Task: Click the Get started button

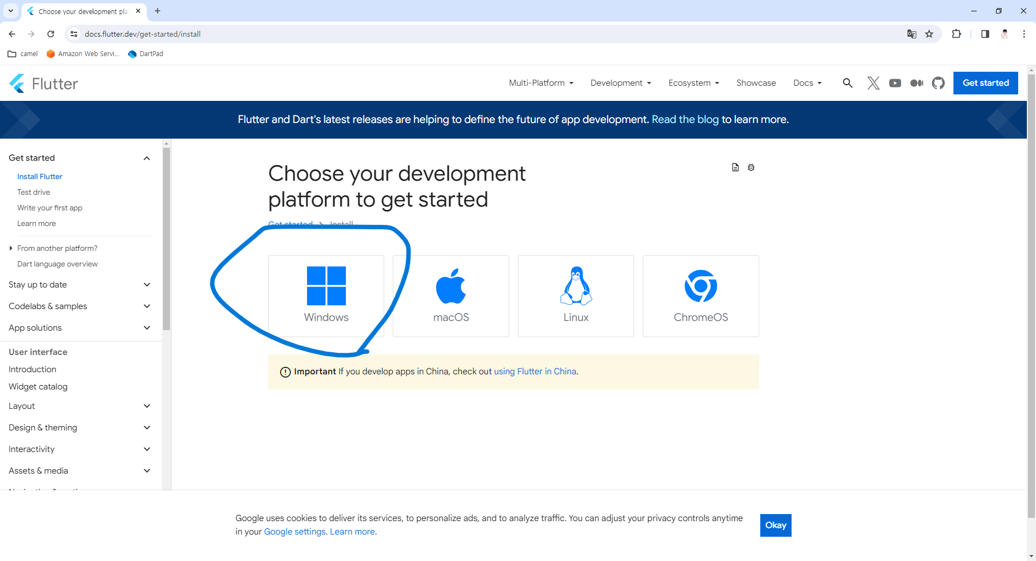Action: (985, 83)
